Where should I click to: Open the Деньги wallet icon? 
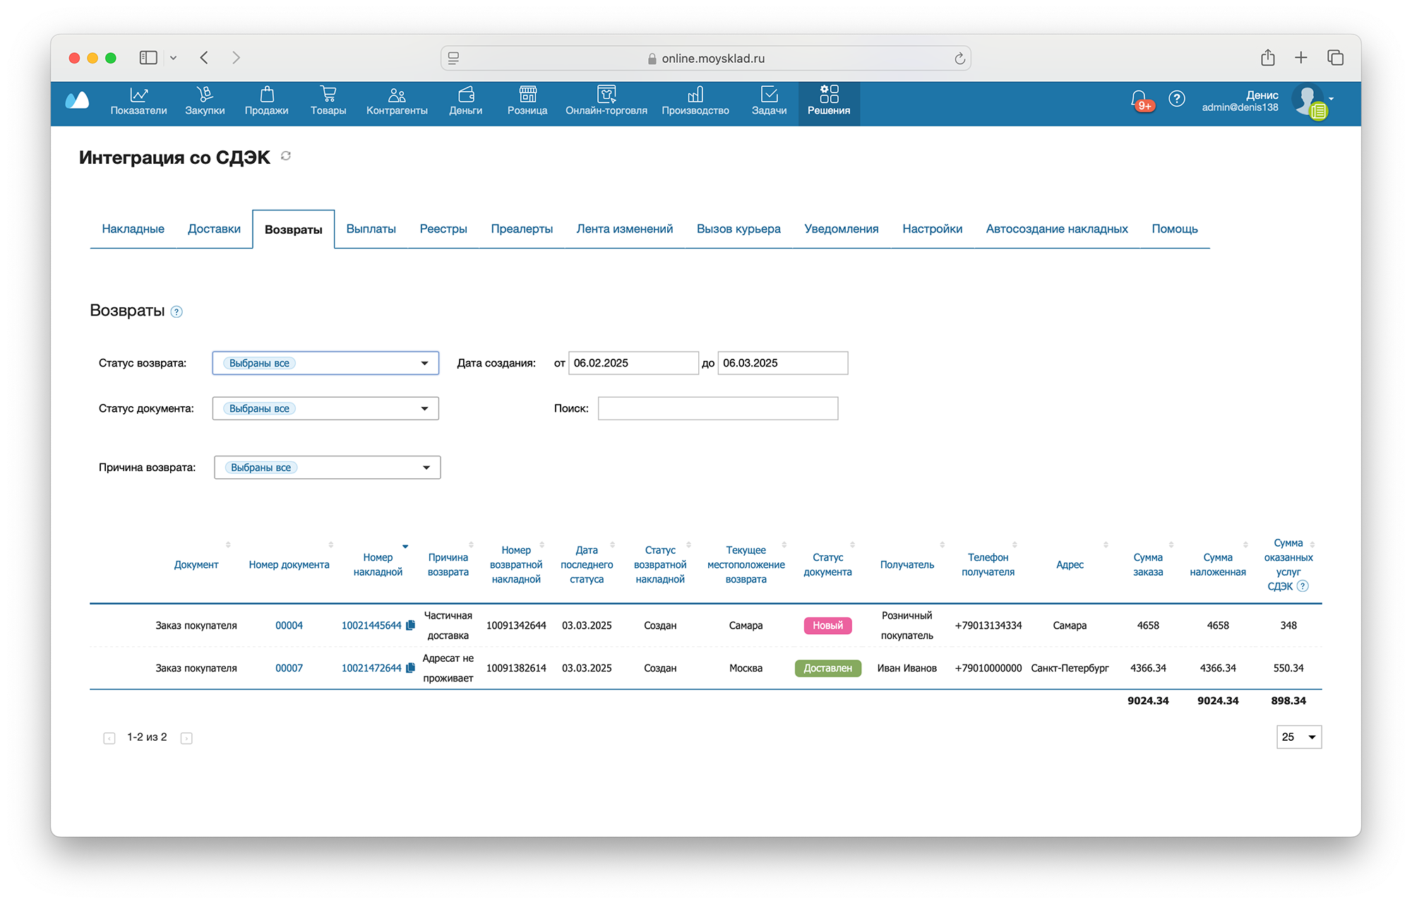click(x=465, y=95)
